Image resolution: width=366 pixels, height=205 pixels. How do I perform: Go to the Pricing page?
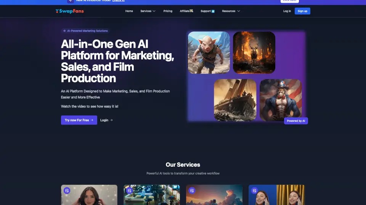click(168, 11)
